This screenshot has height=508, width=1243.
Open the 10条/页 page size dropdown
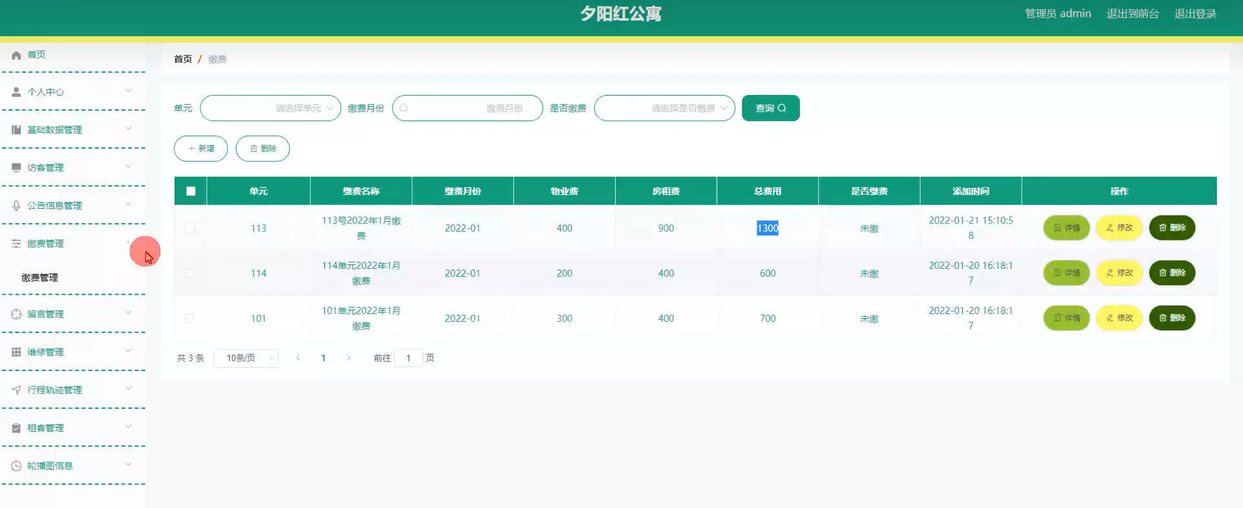246,358
